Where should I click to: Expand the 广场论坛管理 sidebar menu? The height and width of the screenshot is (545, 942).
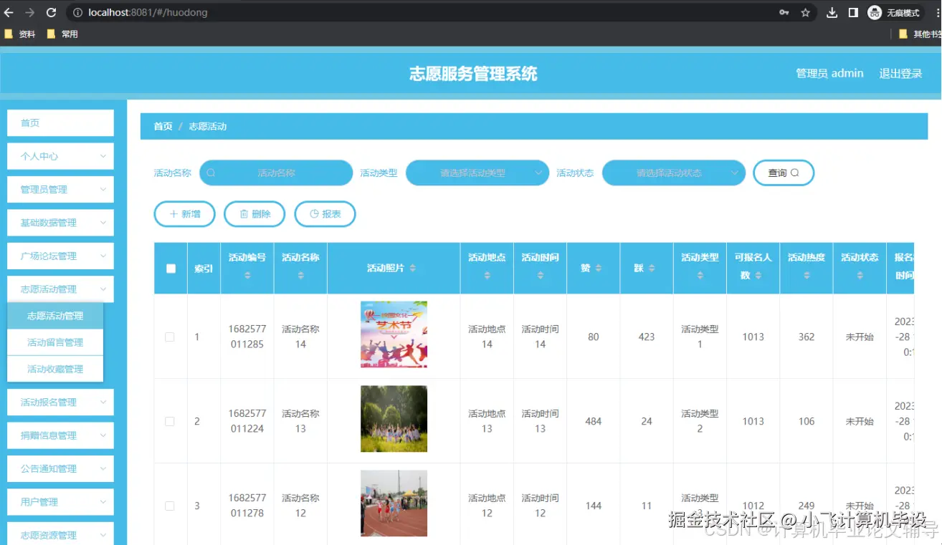60,256
